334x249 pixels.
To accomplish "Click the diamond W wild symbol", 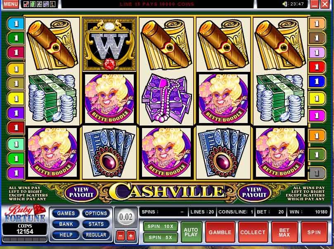I will coord(109,45).
